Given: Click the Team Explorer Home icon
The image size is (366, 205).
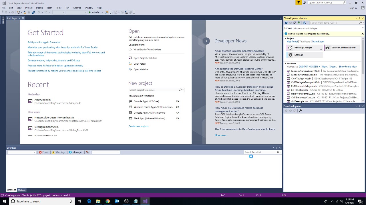Looking at the screenshot, I should pos(295,23).
